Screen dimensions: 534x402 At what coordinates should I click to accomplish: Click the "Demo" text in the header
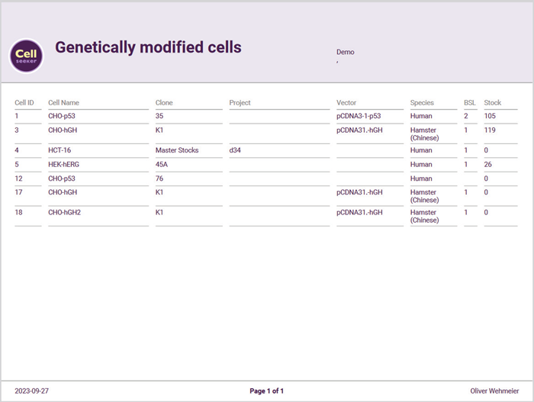tap(346, 52)
